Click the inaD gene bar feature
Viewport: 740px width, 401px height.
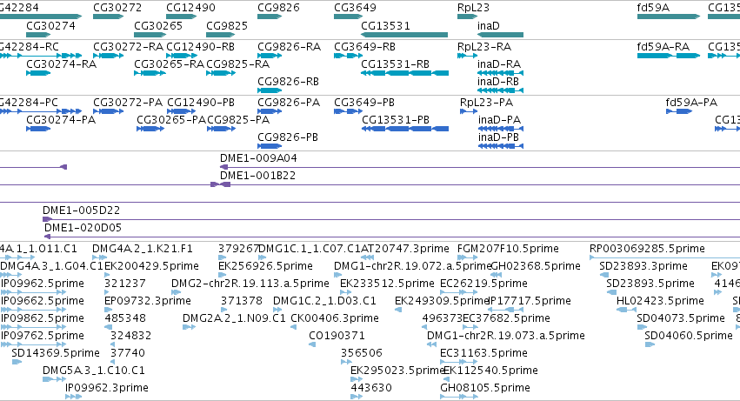[x=500, y=35]
